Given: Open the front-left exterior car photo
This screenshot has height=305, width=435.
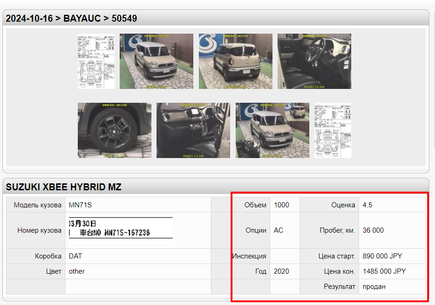Looking at the screenshot, I should (157, 61).
